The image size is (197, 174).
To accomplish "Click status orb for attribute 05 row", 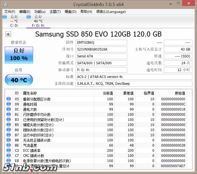I will click(x=8, y=99).
